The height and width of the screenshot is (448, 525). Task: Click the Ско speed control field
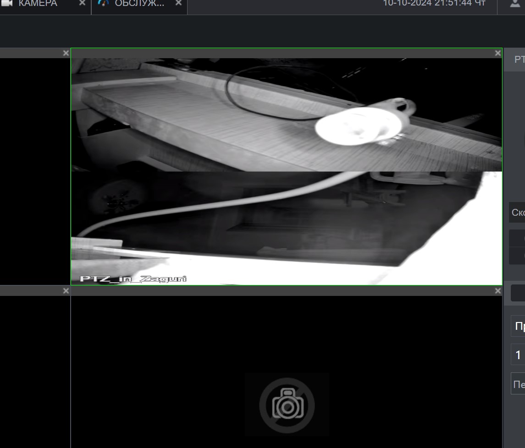(x=518, y=213)
